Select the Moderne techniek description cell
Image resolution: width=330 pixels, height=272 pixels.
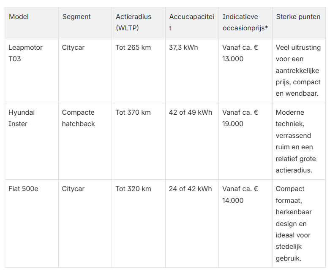[x=299, y=141]
